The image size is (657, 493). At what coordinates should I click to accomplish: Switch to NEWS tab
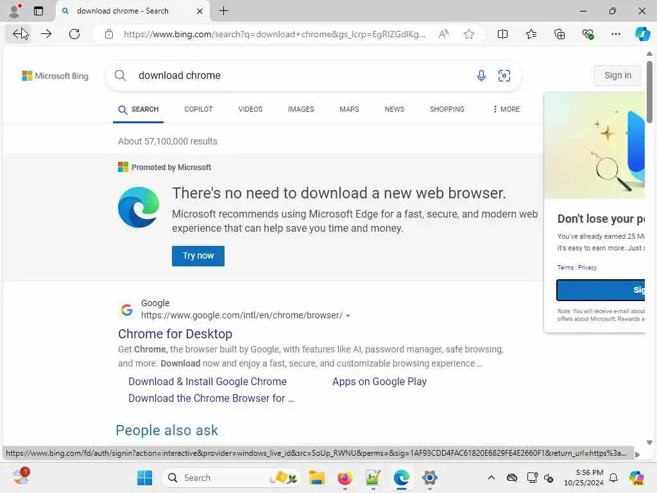(x=395, y=109)
